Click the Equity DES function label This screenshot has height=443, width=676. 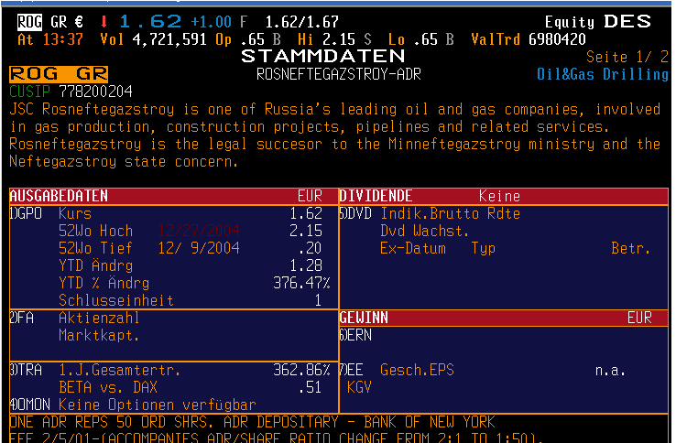coord(598,22)
